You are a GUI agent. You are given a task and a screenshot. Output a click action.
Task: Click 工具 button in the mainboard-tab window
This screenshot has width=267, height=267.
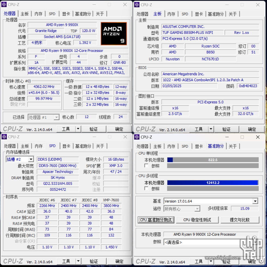[x=199, y=129]
